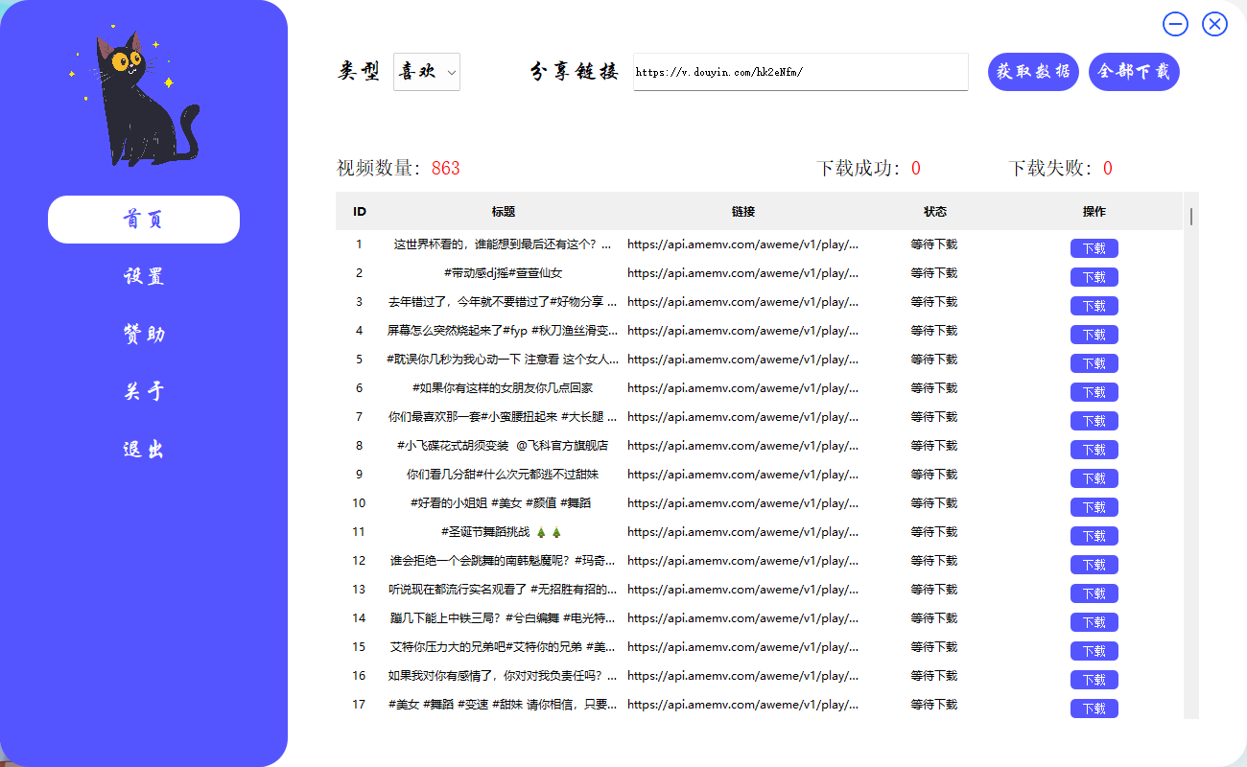Open the 设置 sidebar menu
The height and width of the screenshot is (767, 1247).
pos(144,277)
